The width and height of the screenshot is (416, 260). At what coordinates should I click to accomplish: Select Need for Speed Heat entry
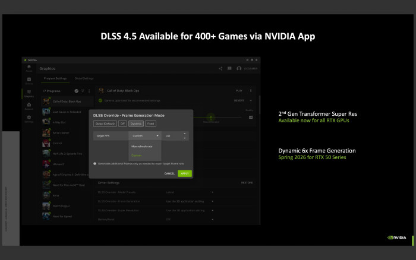[68, 185]
